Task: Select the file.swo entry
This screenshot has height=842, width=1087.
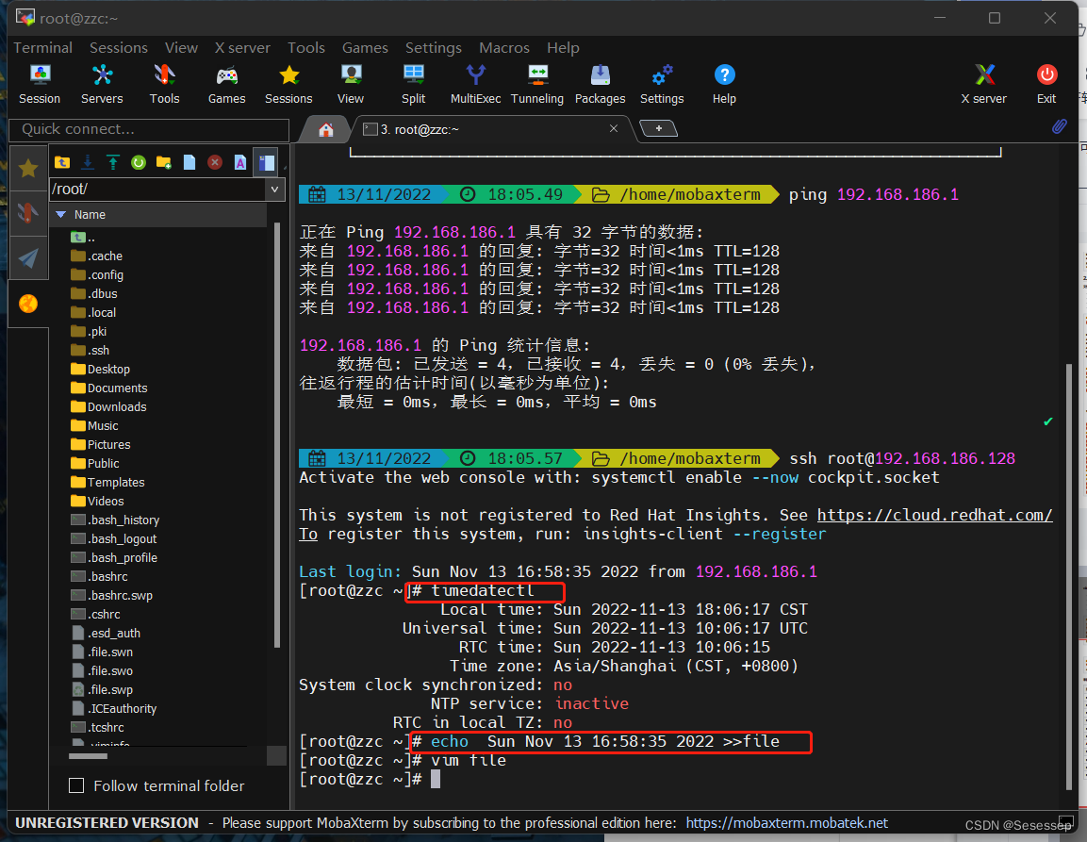Action: (102, 670)
